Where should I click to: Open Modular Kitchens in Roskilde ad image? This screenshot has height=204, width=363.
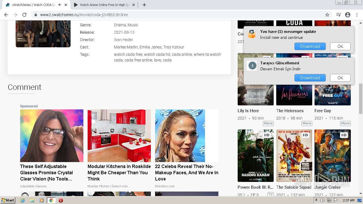pos(119,136)
